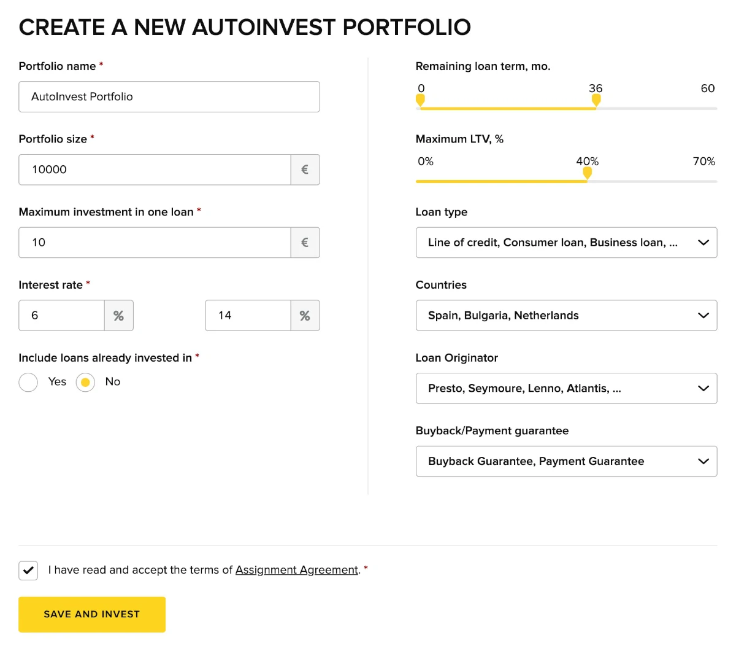Image resolution: width=736 pixels, height=651 pixels.
Task: Click the euro icon next to Maximum investment
Action: click(305, 243)
